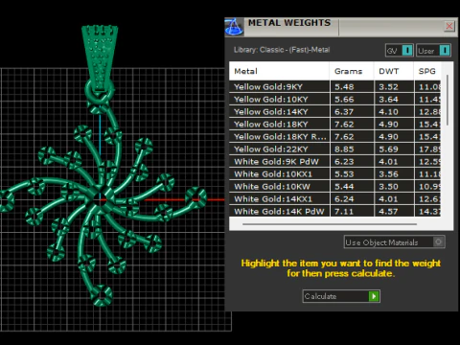Click the Calculate button
460x345 pixels.
[x=341, y=296]
